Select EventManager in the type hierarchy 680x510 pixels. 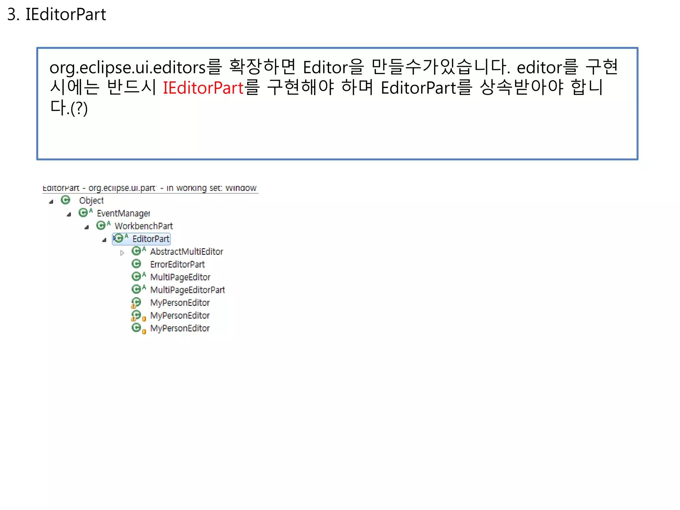[124, 213]
